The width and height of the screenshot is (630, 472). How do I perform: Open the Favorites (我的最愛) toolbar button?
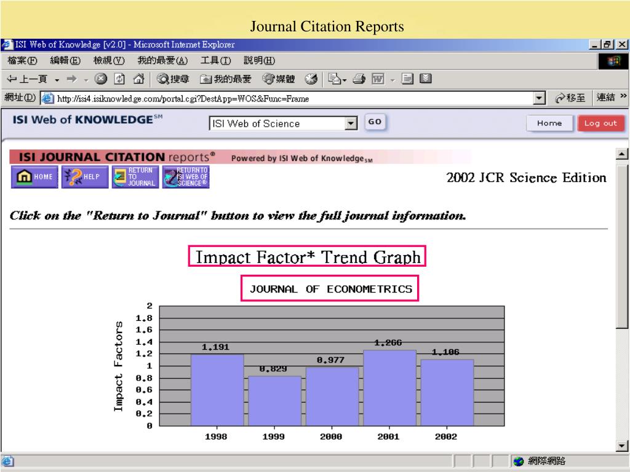pyautogui.click(x=226, y=79)
